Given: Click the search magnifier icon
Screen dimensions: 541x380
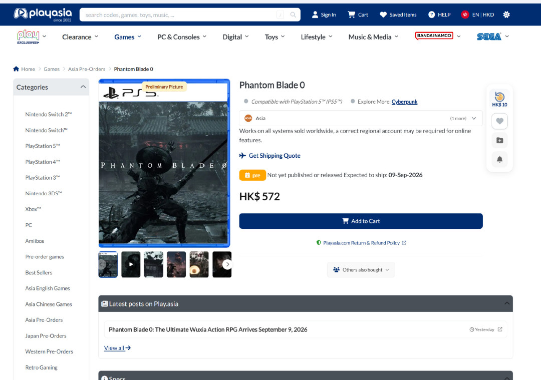Looking at the screenshot, I should point(293,15).
